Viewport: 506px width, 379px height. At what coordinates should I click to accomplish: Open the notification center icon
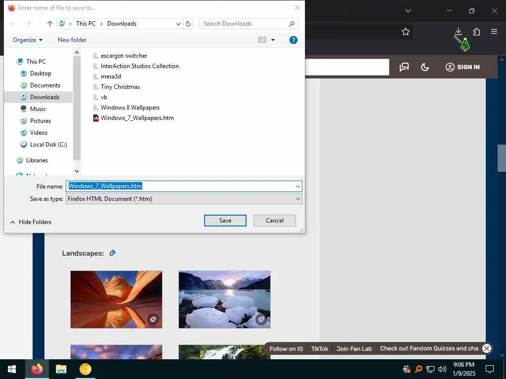[x=490, y=369]
